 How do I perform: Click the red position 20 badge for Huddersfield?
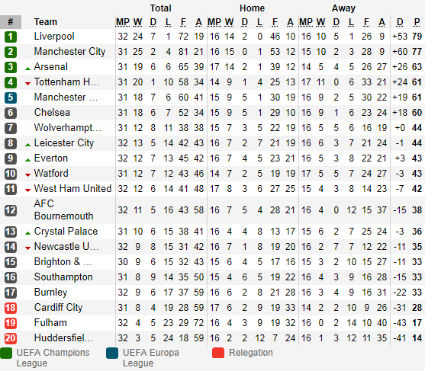pos(11,338)
